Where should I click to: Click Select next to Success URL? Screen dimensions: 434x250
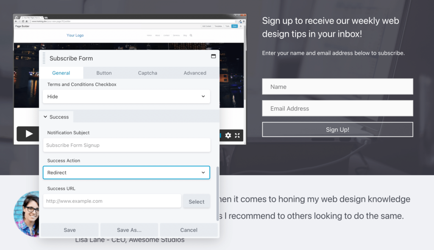[x=197, y=202]
